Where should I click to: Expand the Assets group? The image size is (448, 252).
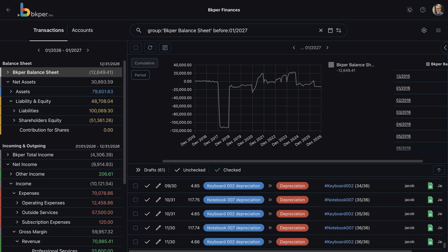(11, 92)
